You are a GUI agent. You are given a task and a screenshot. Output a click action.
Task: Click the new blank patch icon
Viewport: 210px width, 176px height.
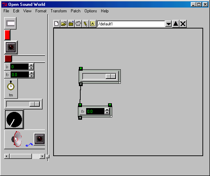tap(57, 24)
